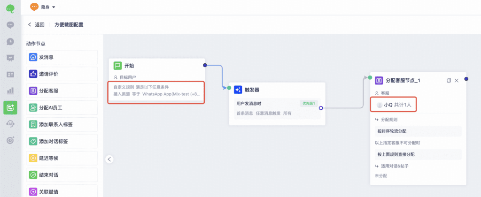The height and width of the screenshot is (197, 481).
Task: Open 按上面规则直接分配 fallback selector
Action: pyautogui.click(x=418, y=154)
